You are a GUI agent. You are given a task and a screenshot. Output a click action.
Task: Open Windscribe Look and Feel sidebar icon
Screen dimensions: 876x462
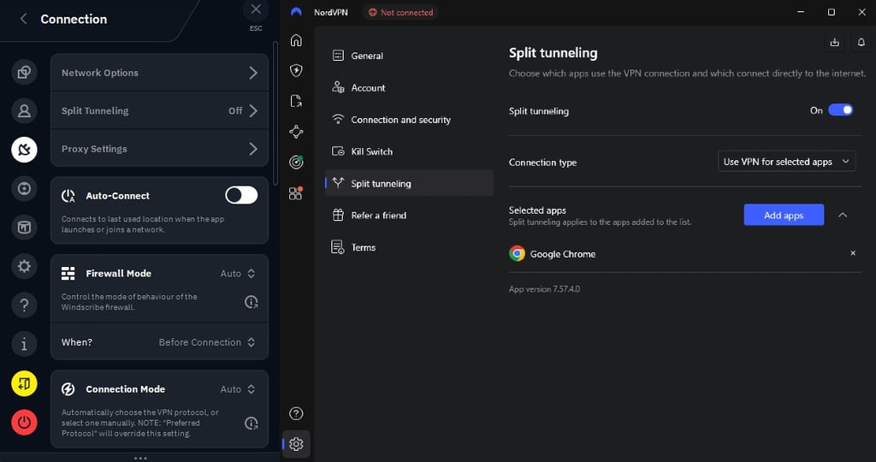tap(24, 228)
